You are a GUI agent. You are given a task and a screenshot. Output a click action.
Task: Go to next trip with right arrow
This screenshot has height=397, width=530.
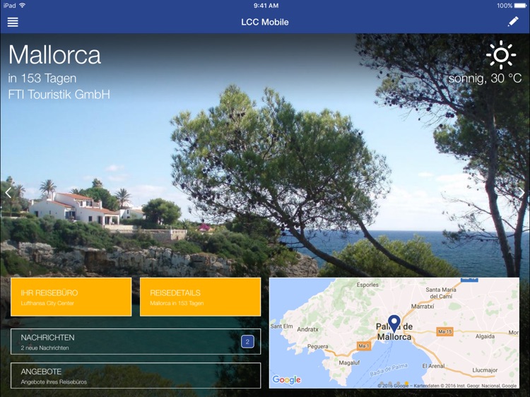522,193
